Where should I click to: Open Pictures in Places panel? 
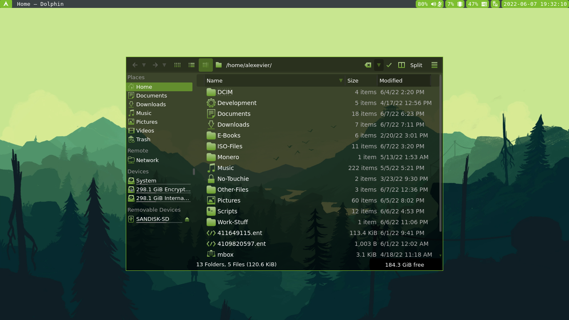click(159, 122)
